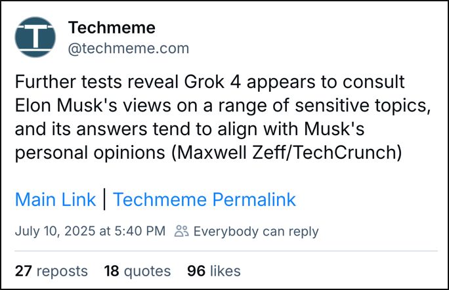449x290 pixels.
Task: Click the "Everybody can reply" label
Action: 256,231
